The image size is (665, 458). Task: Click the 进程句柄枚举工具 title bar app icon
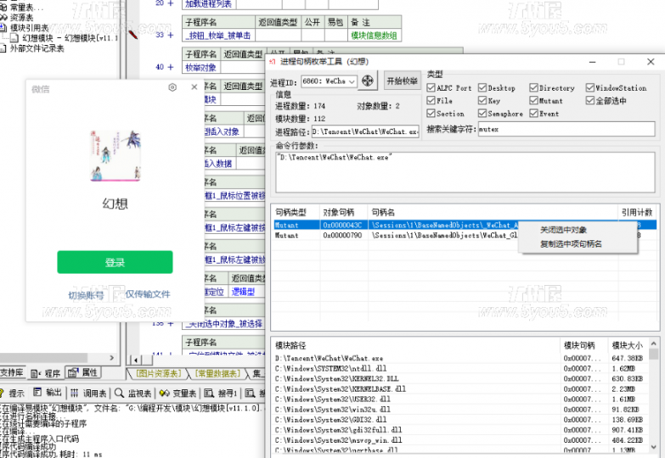point(273,62)
